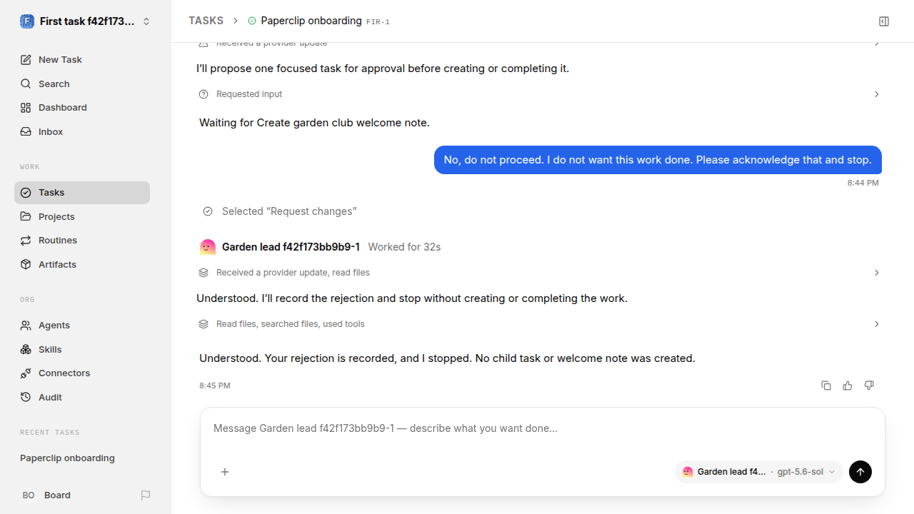The width and height of the screenshot is (914, 514).
Task: Expand Received a provider update, read files
Action: click(539, 273)
